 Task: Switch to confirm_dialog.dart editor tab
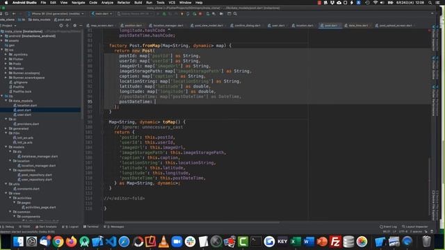pyautogui.click(x=247, y=26)
